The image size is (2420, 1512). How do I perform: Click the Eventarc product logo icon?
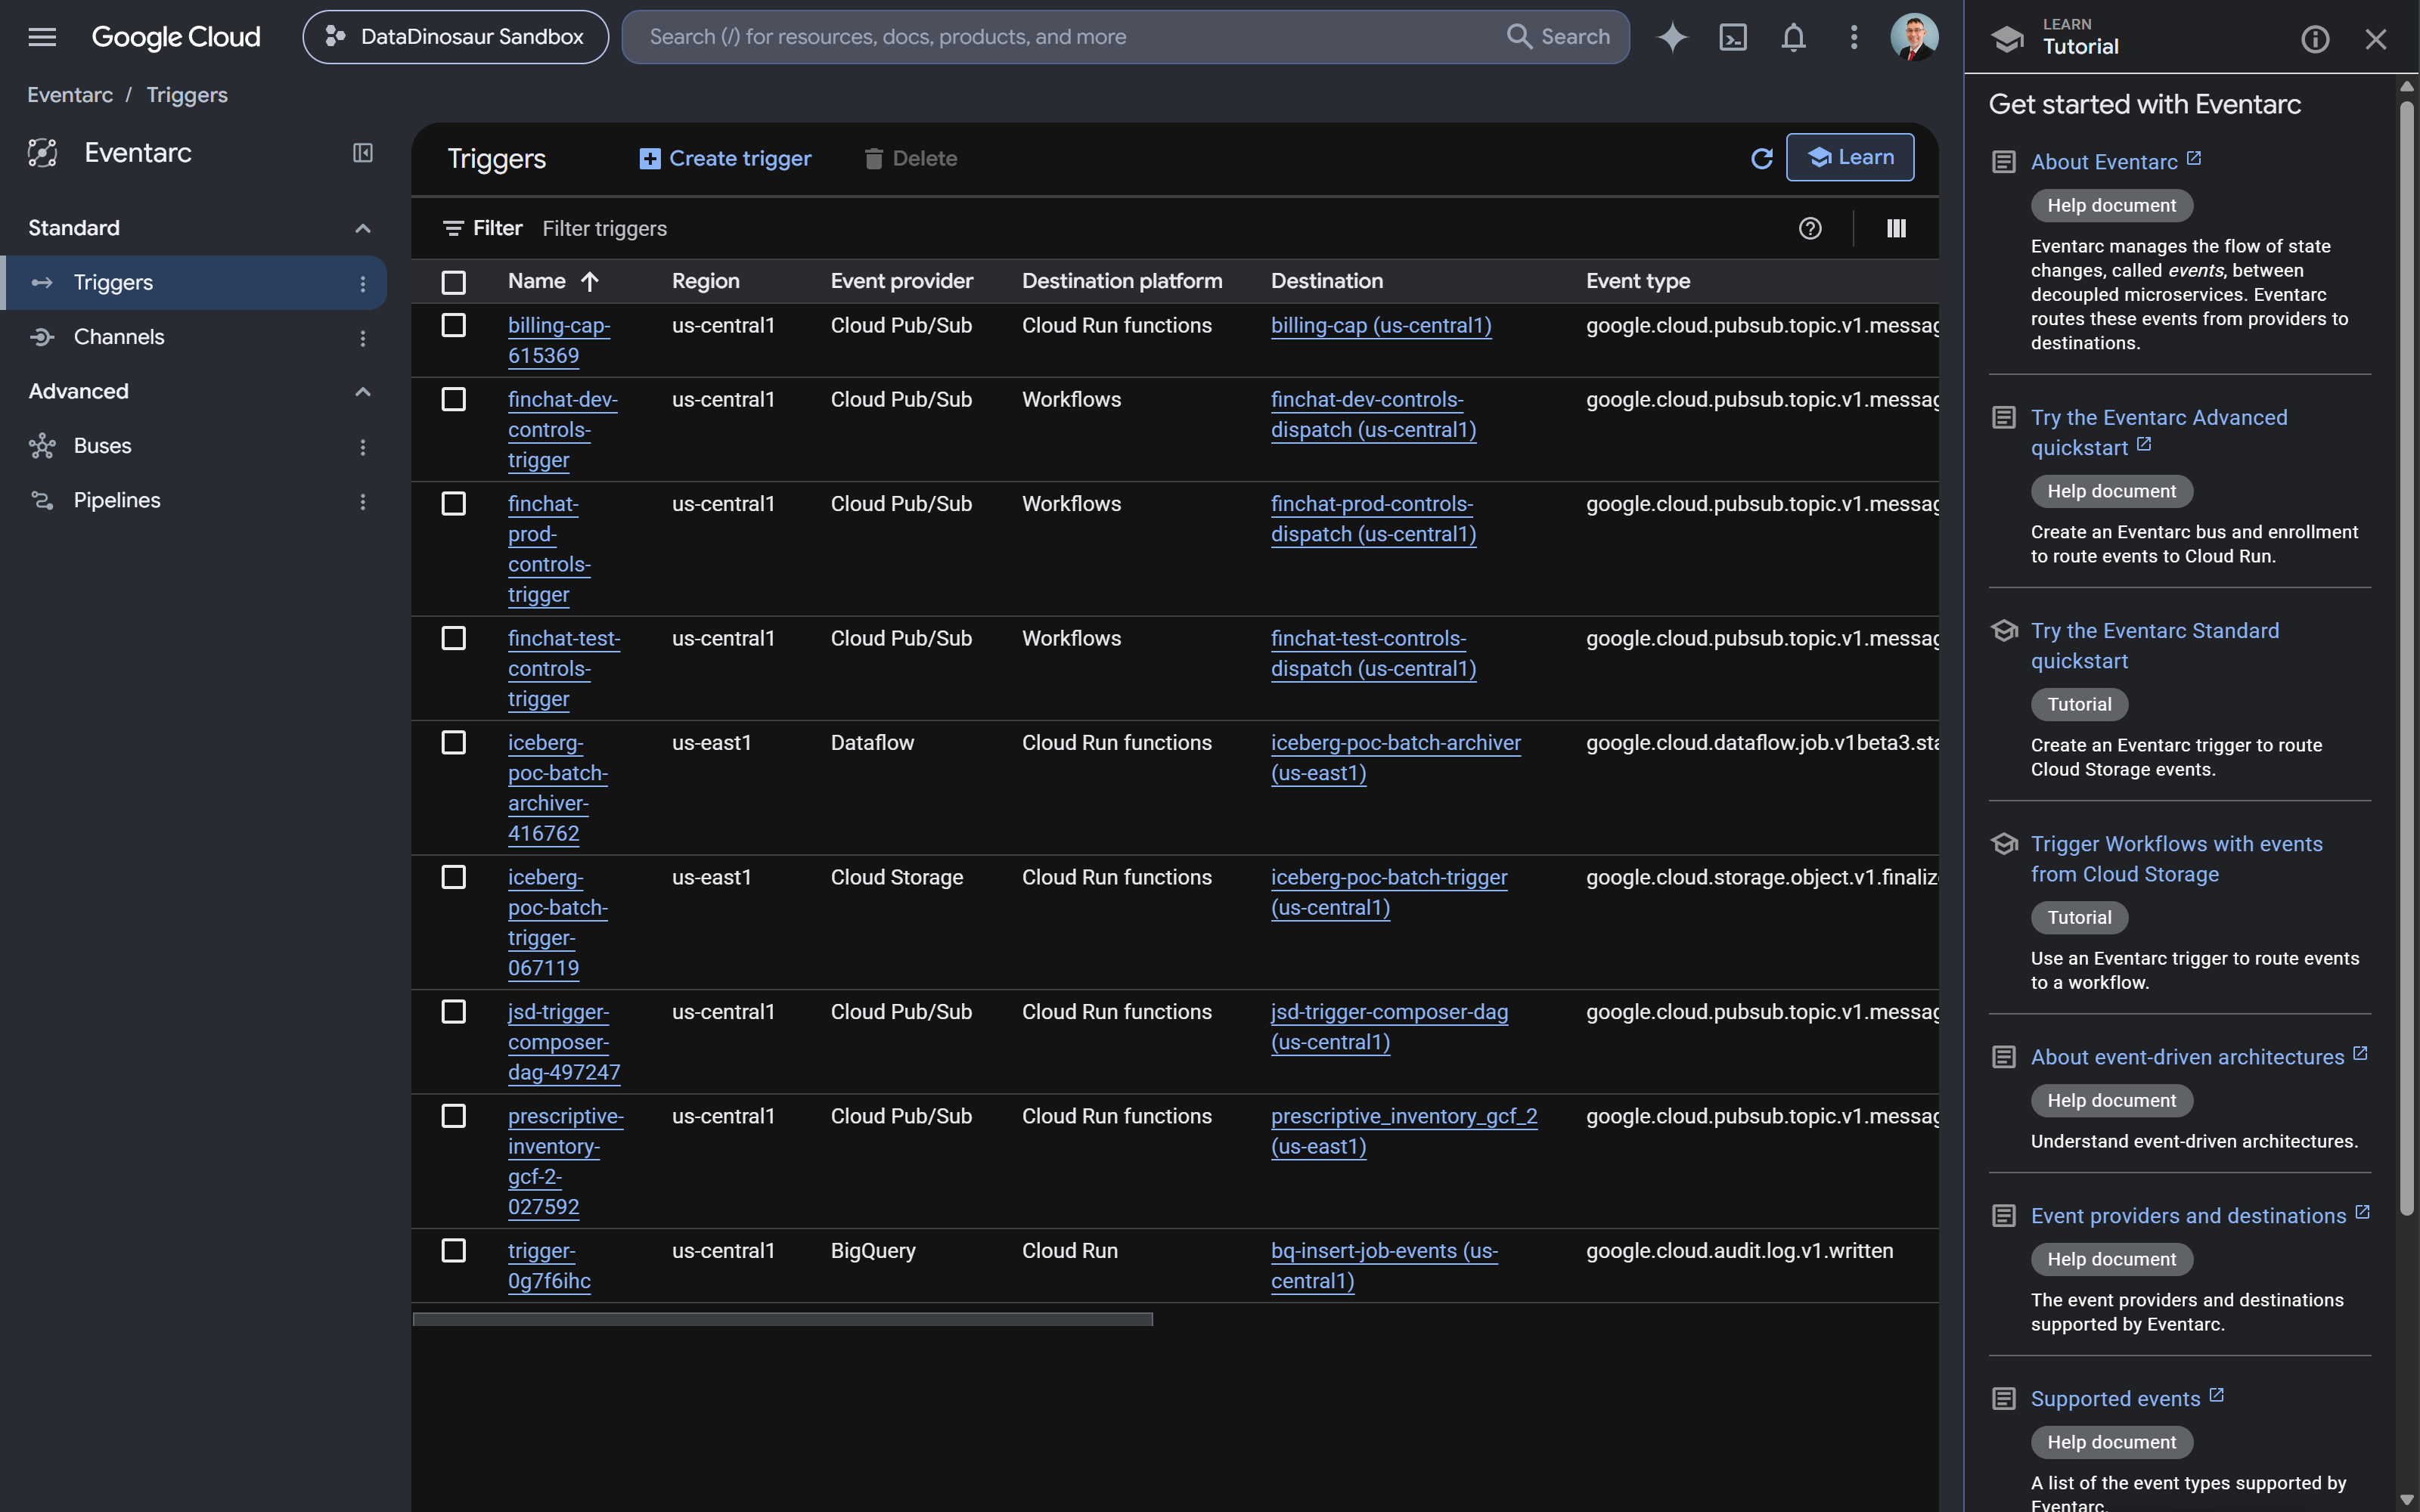click(x=42, y=152)
